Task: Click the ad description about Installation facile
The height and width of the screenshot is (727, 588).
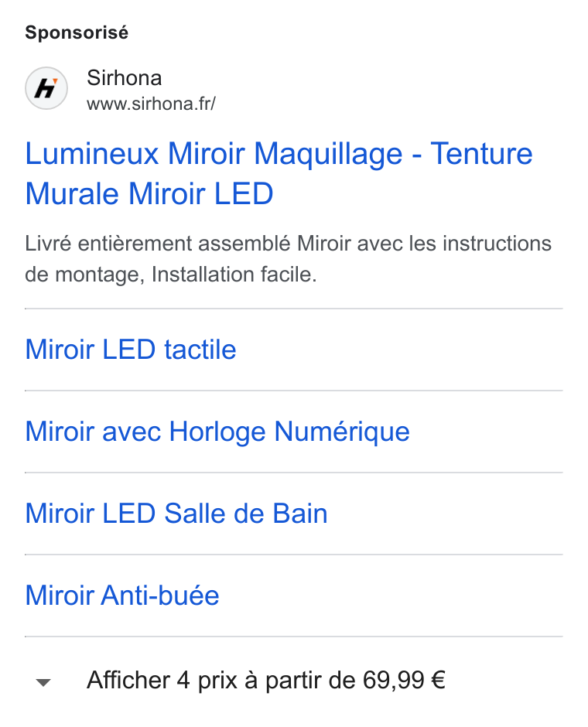Action: click(288, 259)
